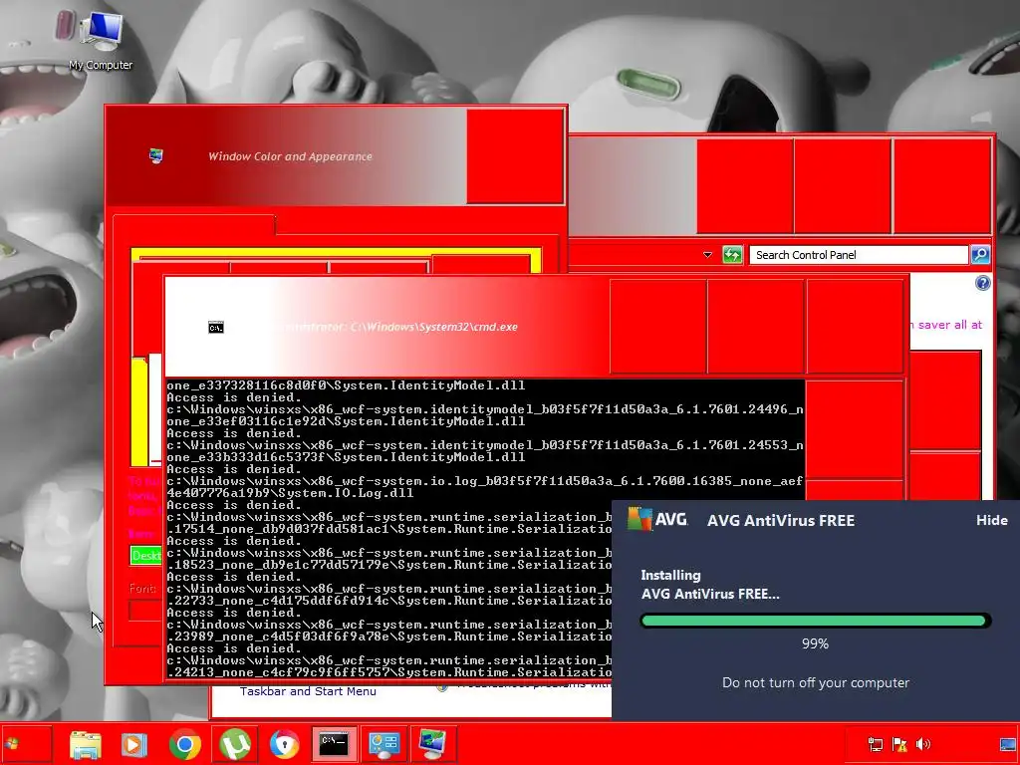Open the My Computer desktop icon
1020x765 pixels.
101,40
